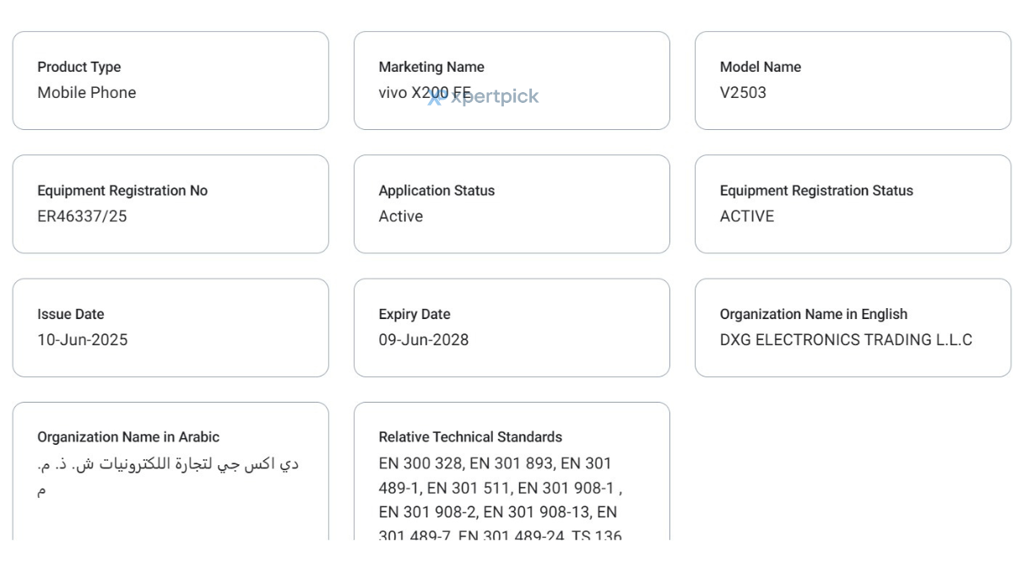
Task: Select the Organization Name in English label
Action: tap(814, 314)
